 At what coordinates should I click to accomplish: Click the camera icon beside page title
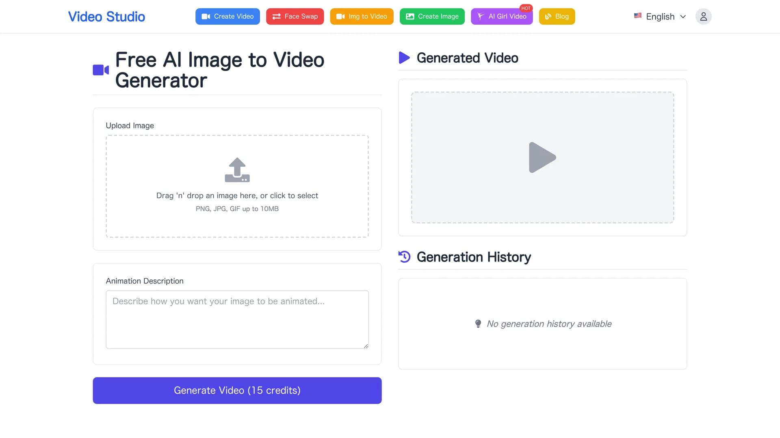click(101, 70)
